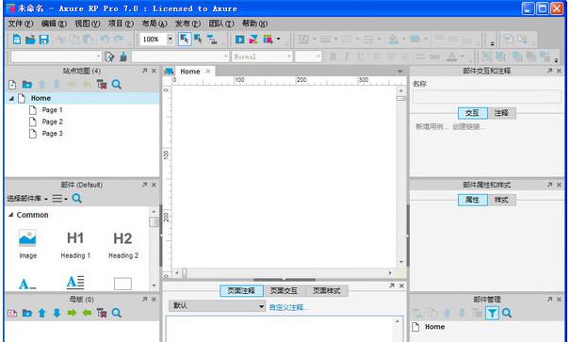Open the 发布 menu
Screen dimensions: 571x342
[188, 24]
